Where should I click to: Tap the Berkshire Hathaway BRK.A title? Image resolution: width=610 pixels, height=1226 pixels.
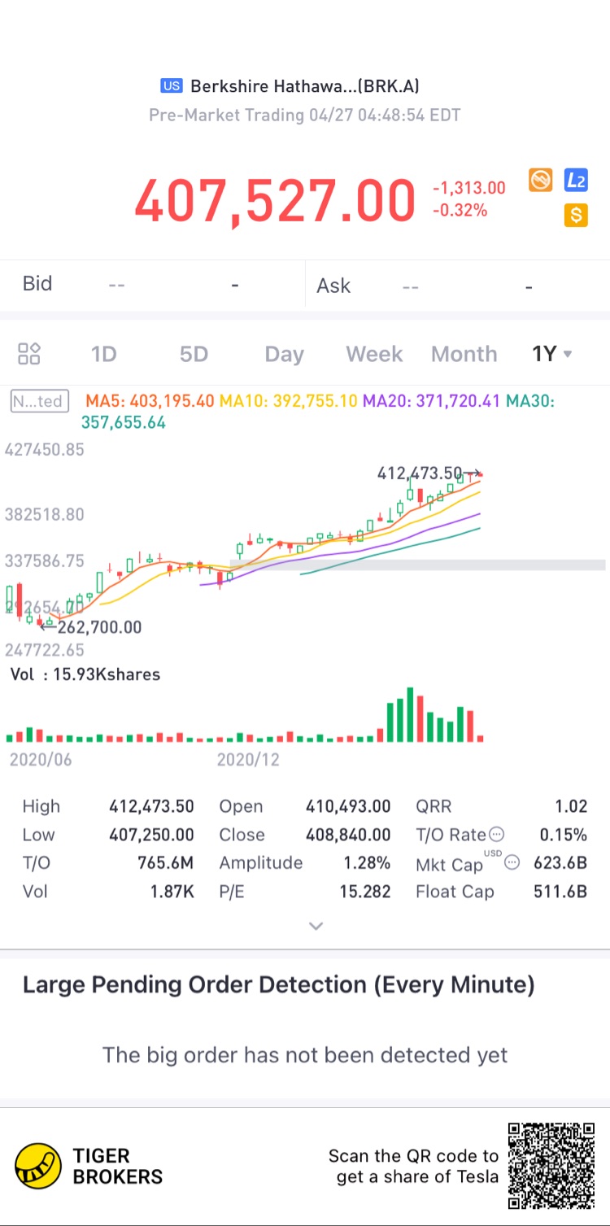305,86
